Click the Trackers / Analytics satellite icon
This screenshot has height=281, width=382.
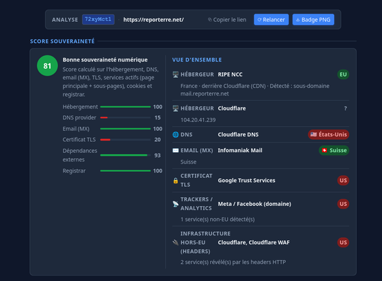coord(175,204)
